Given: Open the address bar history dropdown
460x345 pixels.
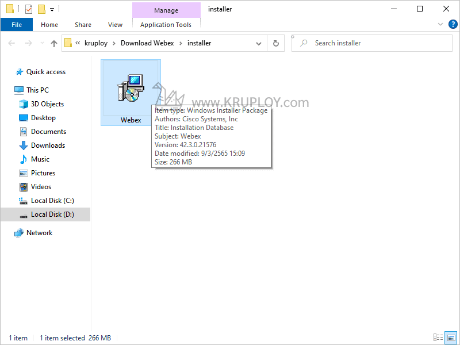Looking at the screenshot, I should point(258,44).
